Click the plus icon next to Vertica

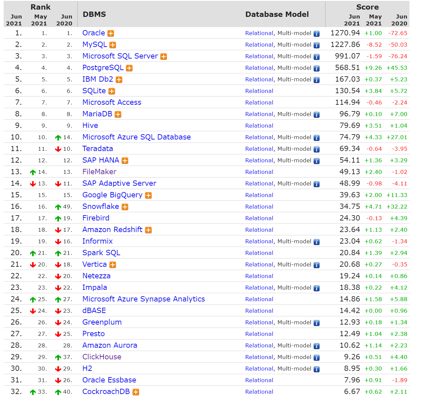tap(113, 265)
